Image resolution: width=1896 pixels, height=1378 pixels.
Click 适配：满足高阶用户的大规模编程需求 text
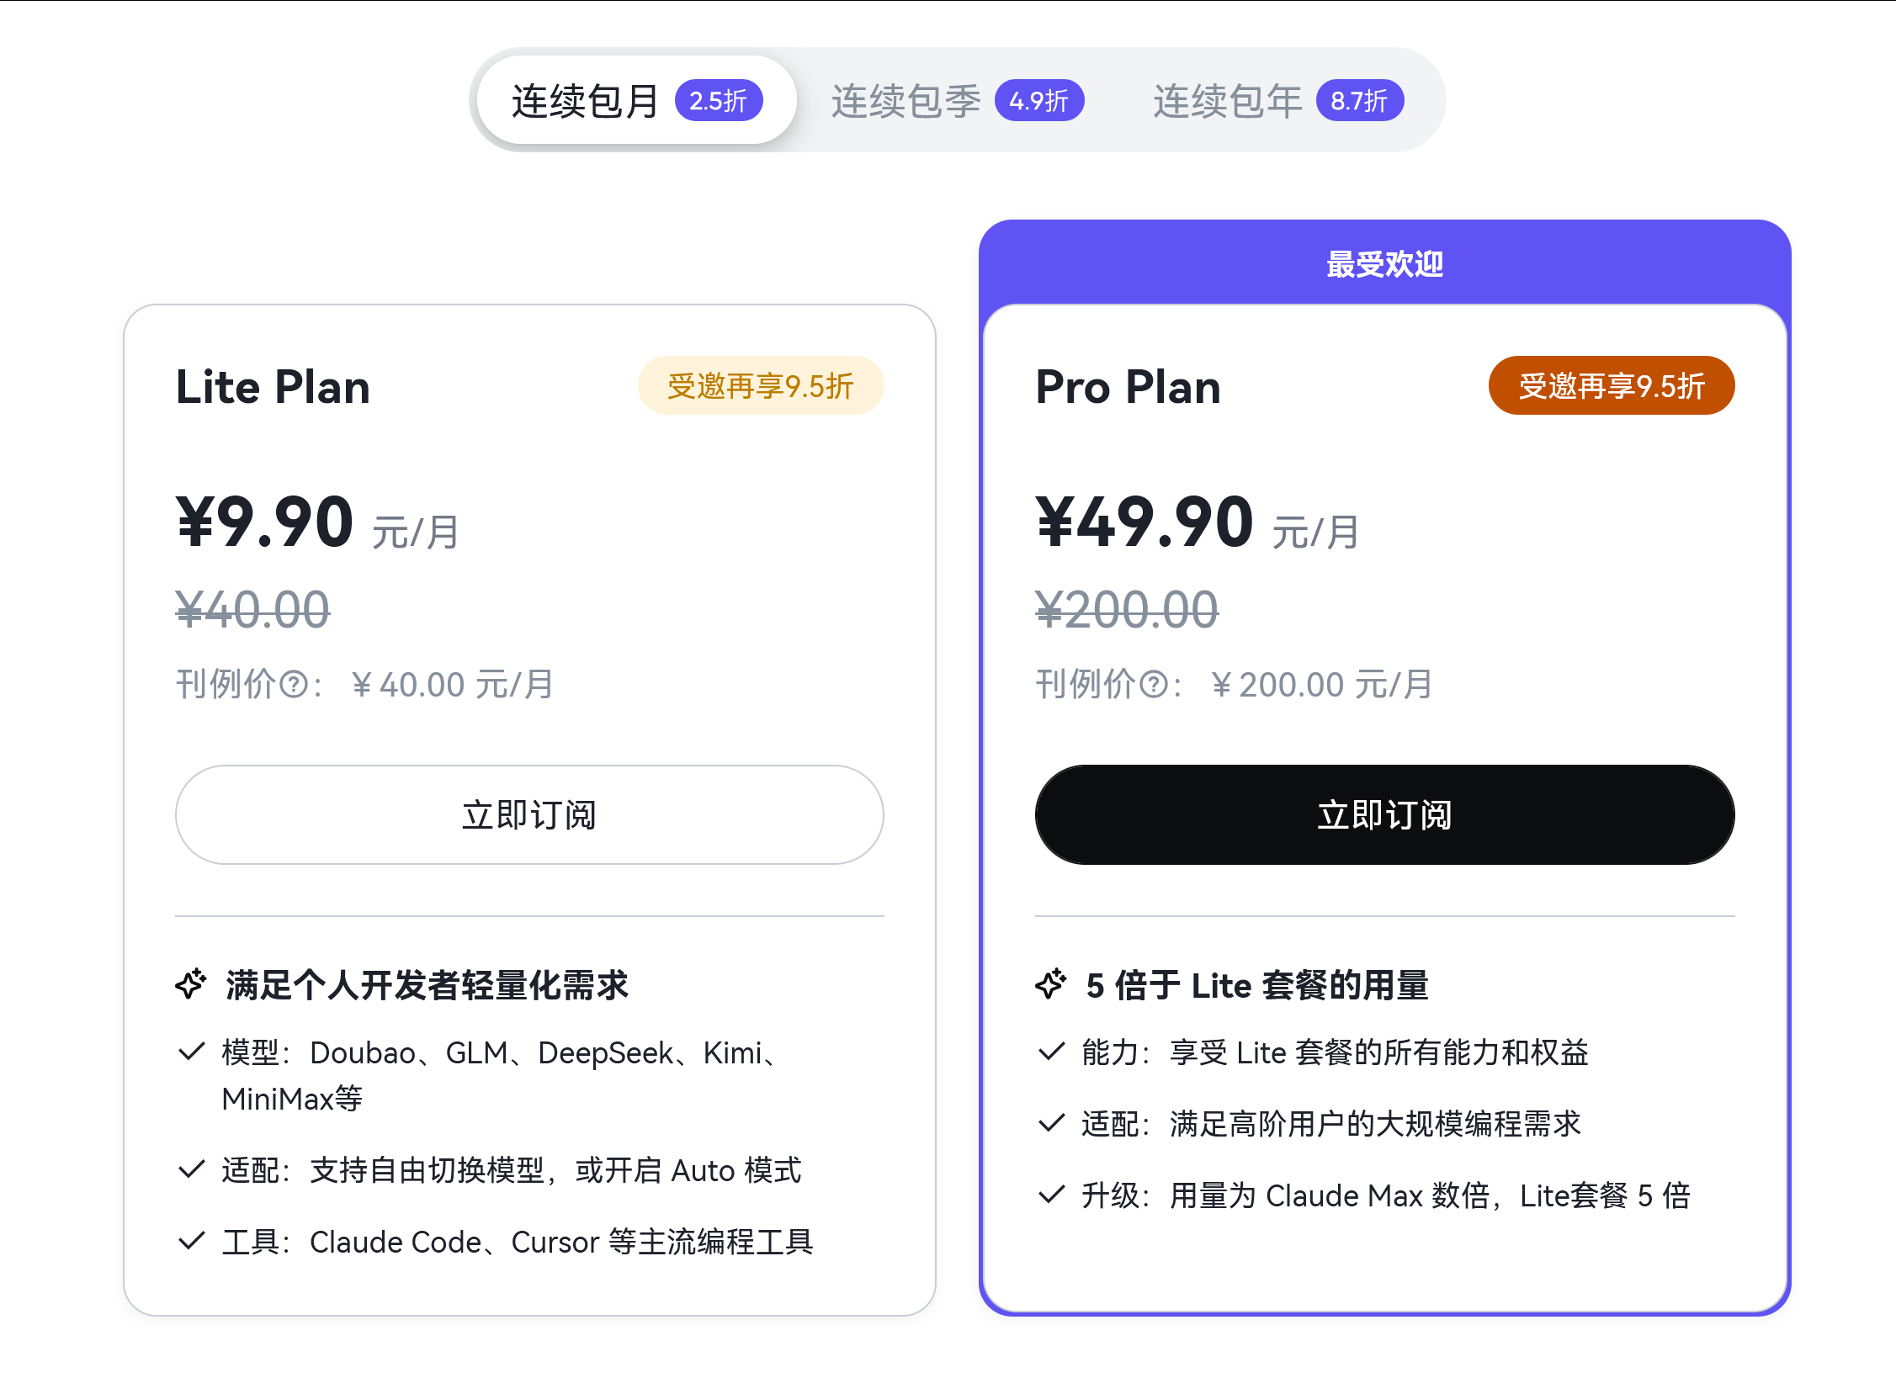click(1331, 1124)
